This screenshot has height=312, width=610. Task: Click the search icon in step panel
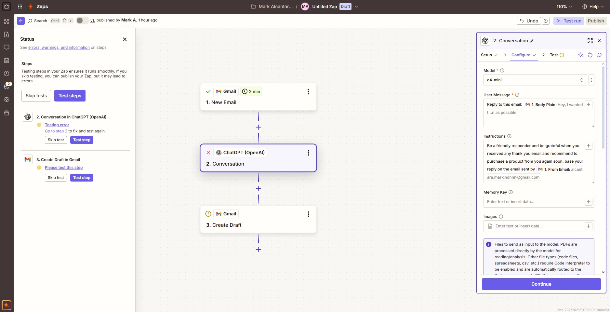coord(599,55)
